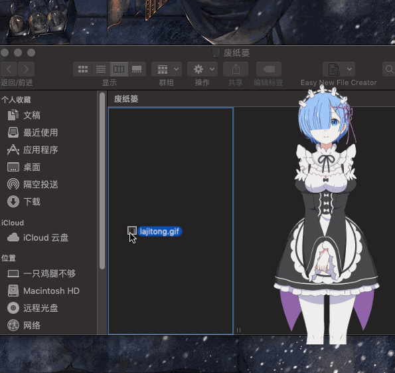Select the lajitong.gif file name
This screenshot has width=395, height=373.
click(160, 231)
